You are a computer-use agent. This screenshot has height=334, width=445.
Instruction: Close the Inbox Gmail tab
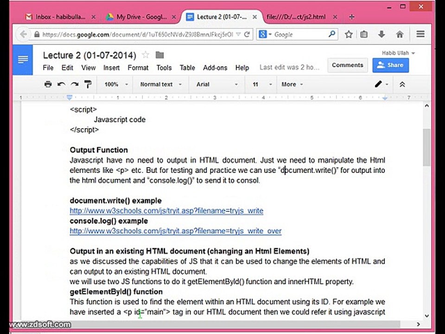pyautogui.click(x=93, y=17)
